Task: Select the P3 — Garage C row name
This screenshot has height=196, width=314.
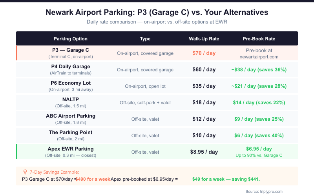Action: pos(71,50)
